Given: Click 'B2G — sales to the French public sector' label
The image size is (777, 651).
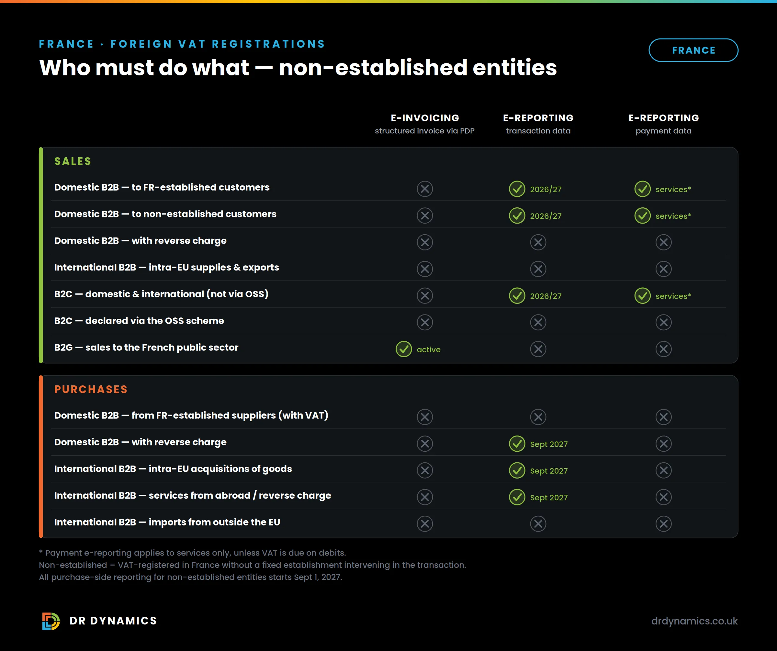Looking at the screenshot, I should coord(146,348).
